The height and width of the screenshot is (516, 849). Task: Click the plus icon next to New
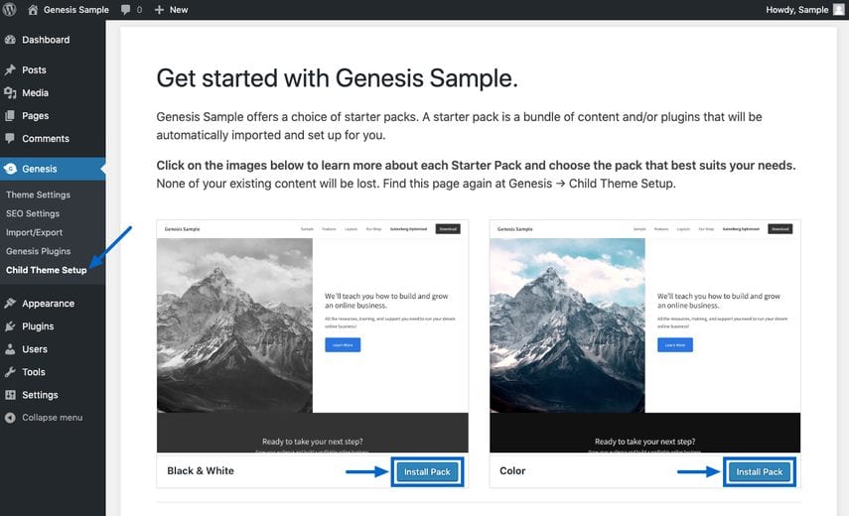pos(159,10)
